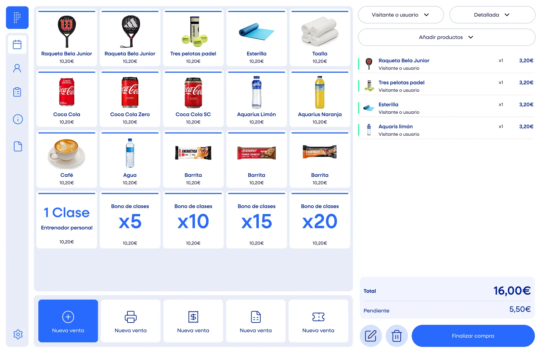Screen dimensions: 543x354
Task: Select the printer Nueva venta option
Action: [130, 321]
